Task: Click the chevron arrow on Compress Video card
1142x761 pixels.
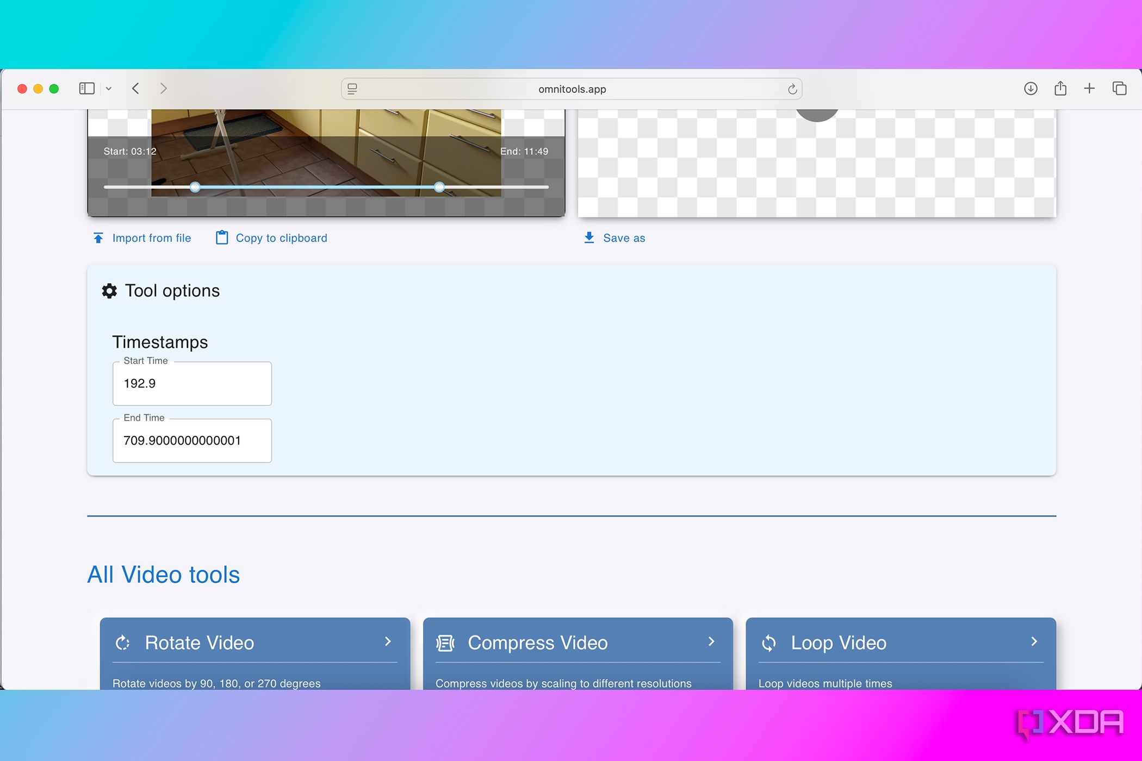Action: click(711, 642)
